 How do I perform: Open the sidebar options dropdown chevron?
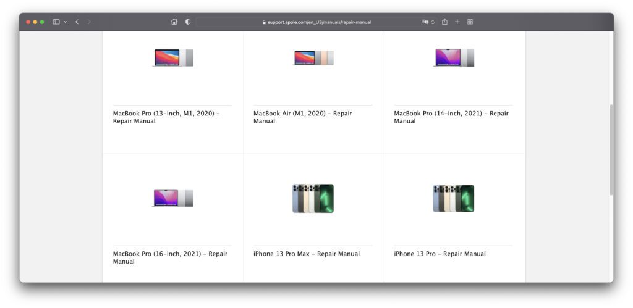[66, 22]
